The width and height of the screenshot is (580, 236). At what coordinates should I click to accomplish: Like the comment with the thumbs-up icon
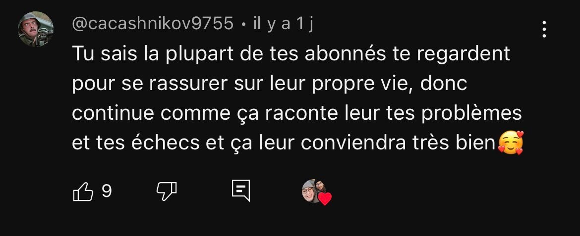tap(83, 191)
